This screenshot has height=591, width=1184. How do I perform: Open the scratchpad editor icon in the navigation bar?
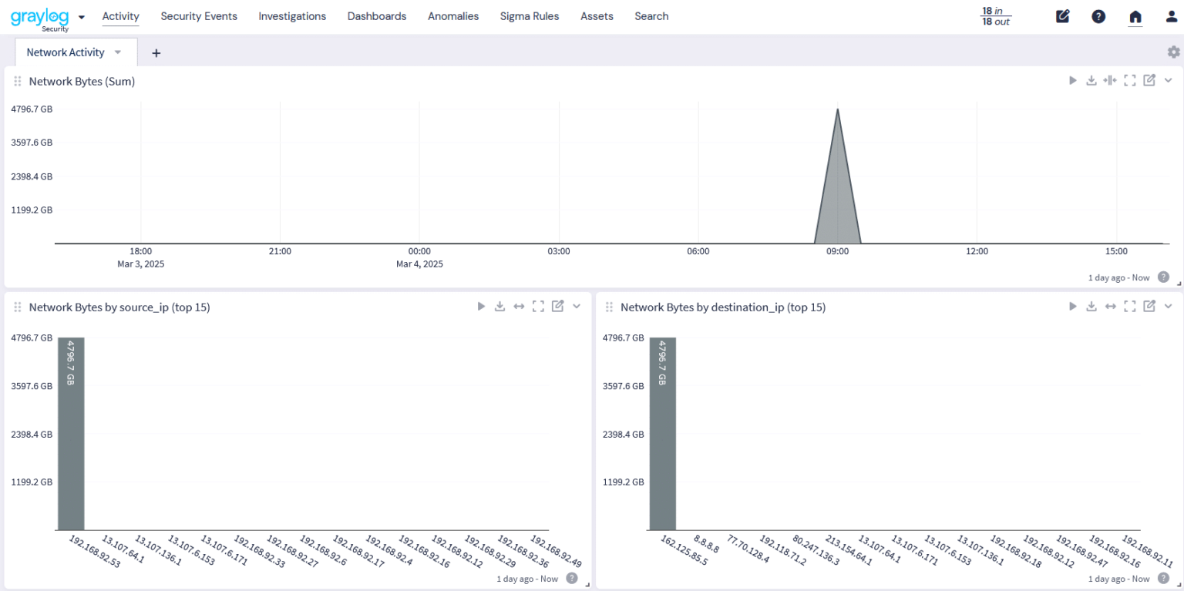point(1062,15)
